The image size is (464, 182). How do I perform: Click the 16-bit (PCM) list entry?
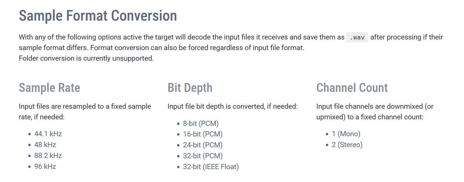(203, 134)
